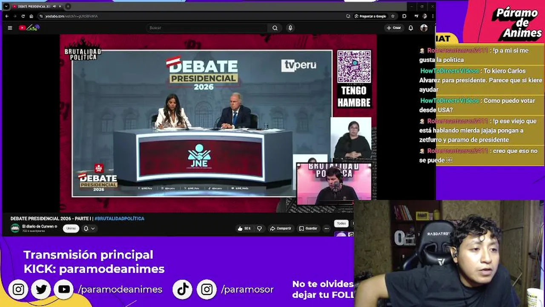This screenshot has height=307, width=545.
Task: Open the #BRUTALIDADPOLÍTICA hashtag link
Action: coord(119,219)
